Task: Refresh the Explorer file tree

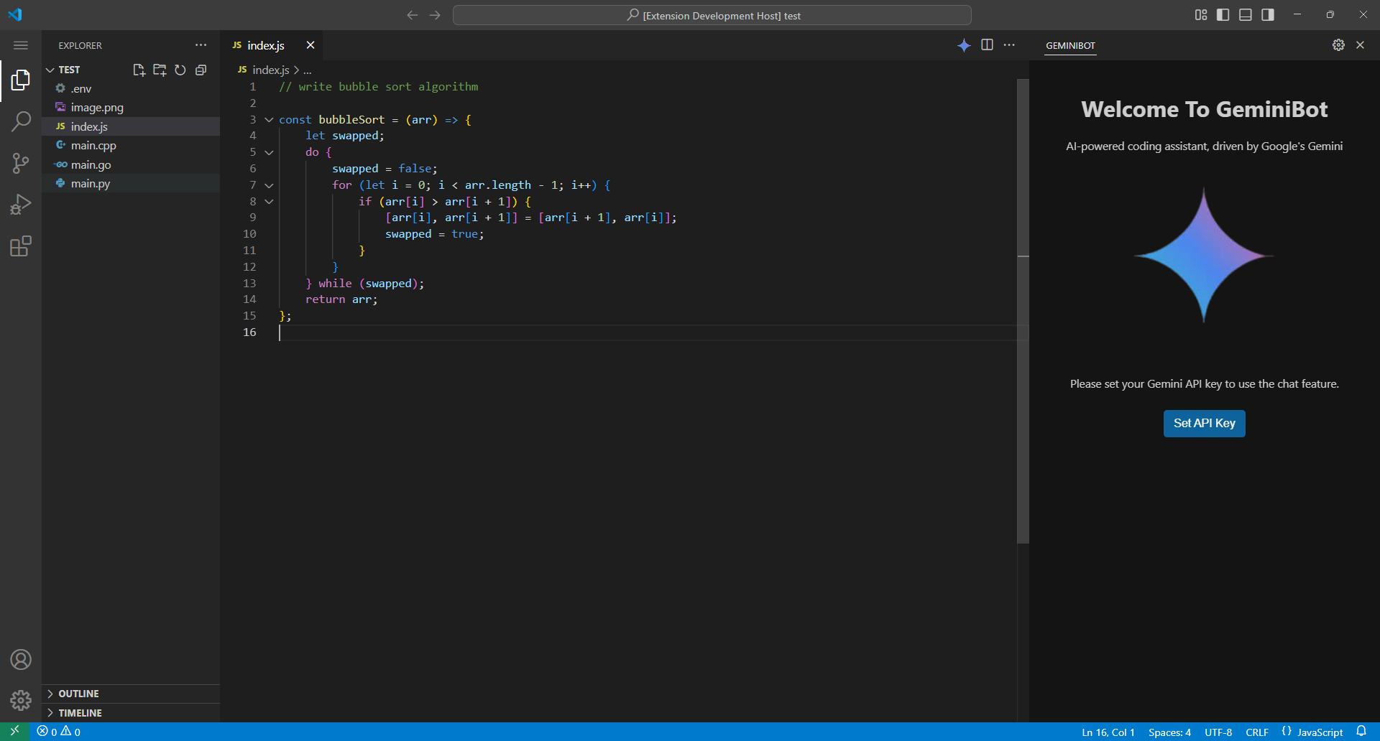Action: click(180, 70)
